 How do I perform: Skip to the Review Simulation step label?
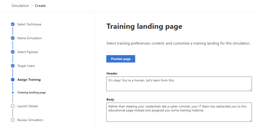30,120
